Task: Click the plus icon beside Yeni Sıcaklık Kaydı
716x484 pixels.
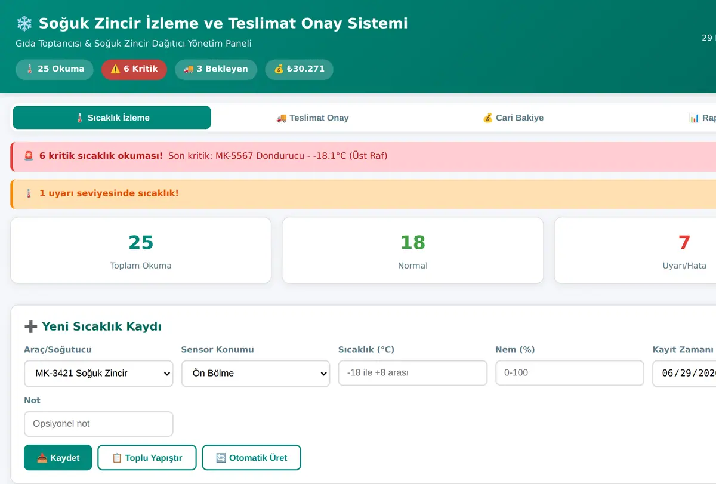Action: click(x=30, y=326)
